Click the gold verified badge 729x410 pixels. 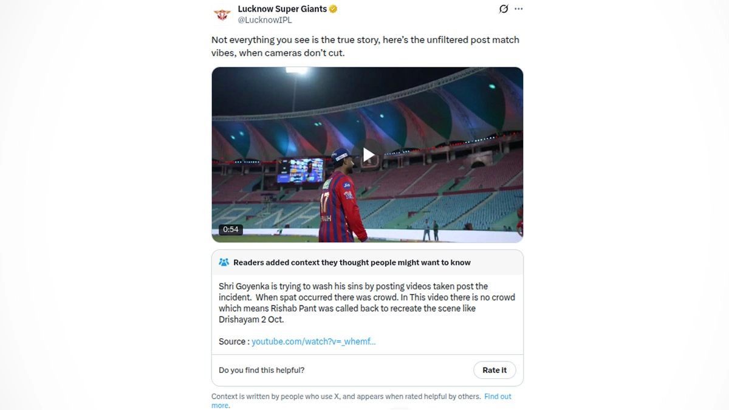(x=334, y=9)
